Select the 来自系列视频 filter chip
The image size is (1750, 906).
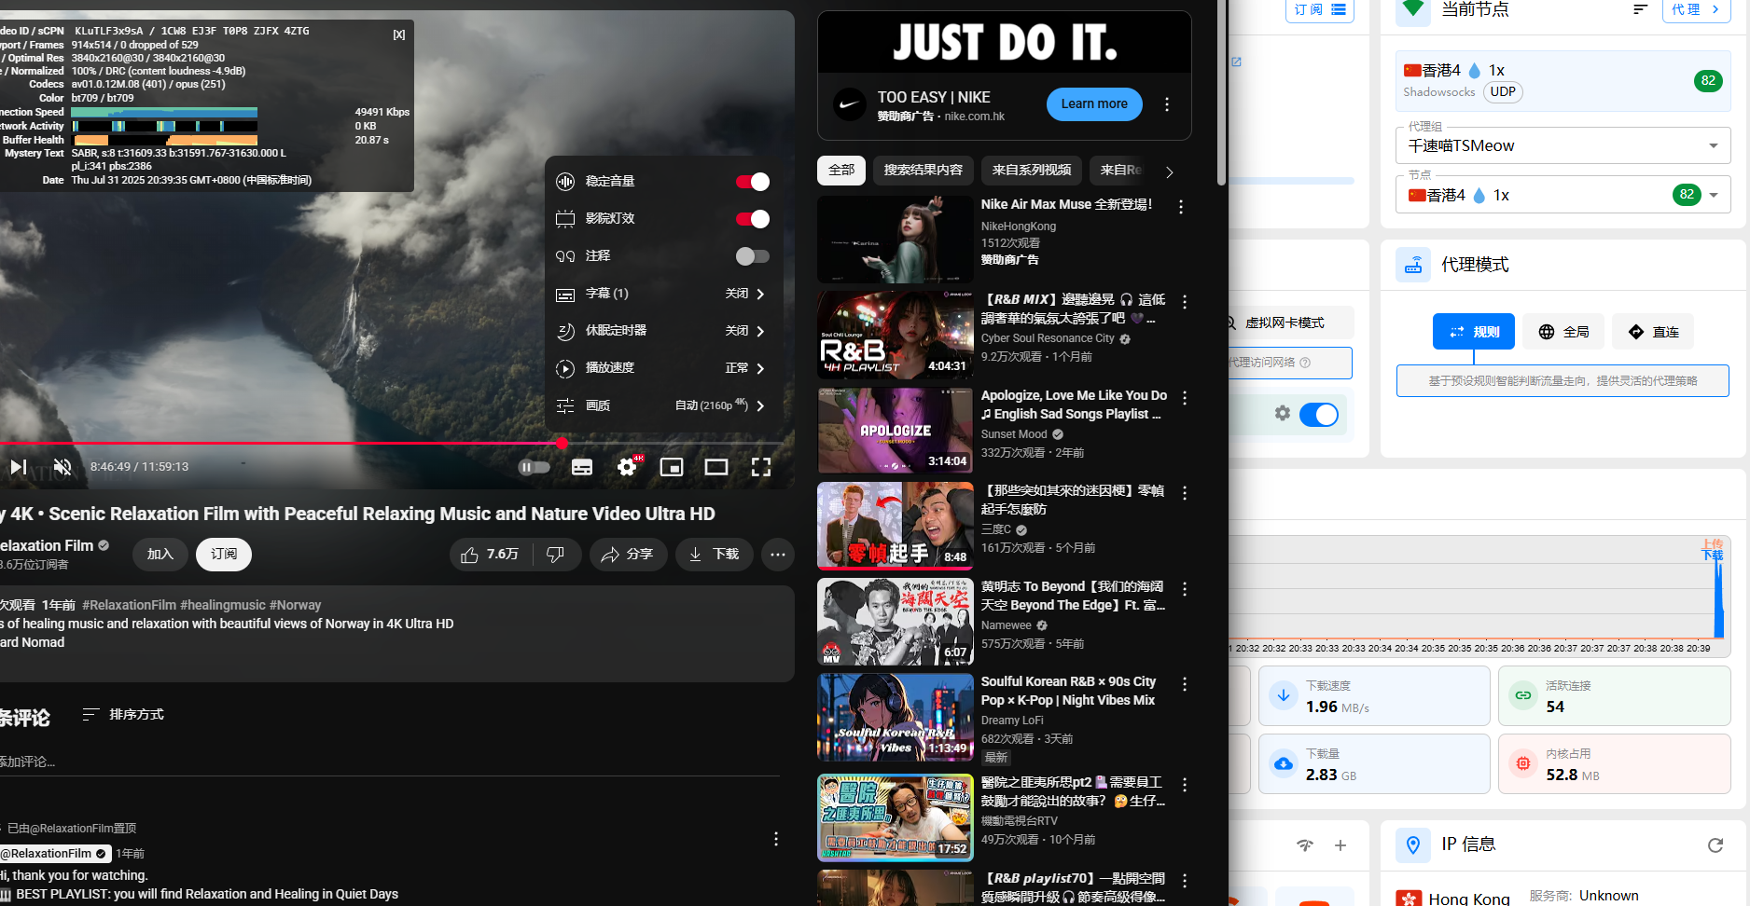[x=1032, y=171]
